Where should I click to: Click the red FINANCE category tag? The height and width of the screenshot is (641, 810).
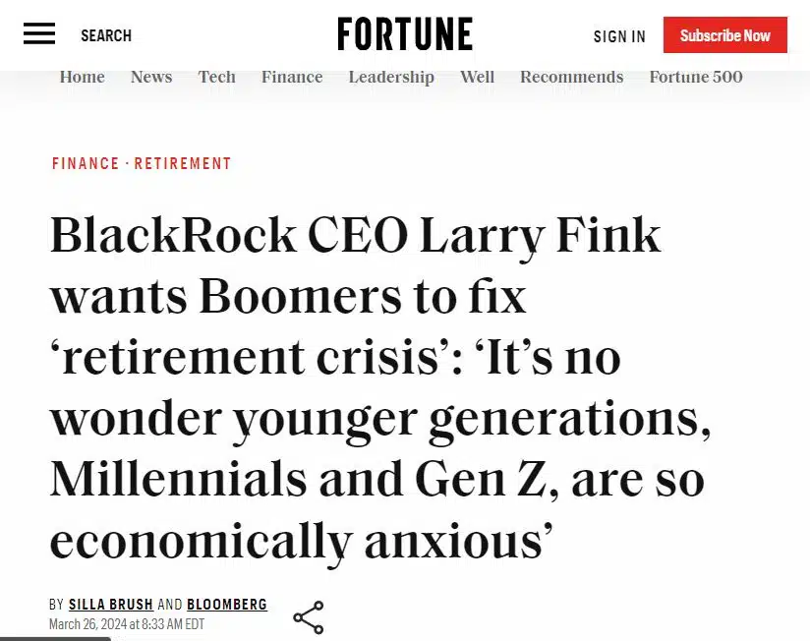(x=86, y=164)
